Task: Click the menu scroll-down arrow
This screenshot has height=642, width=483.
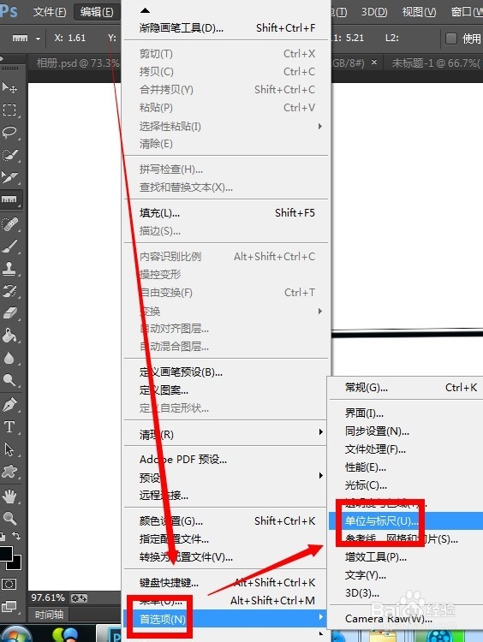Action: point(321,633)
